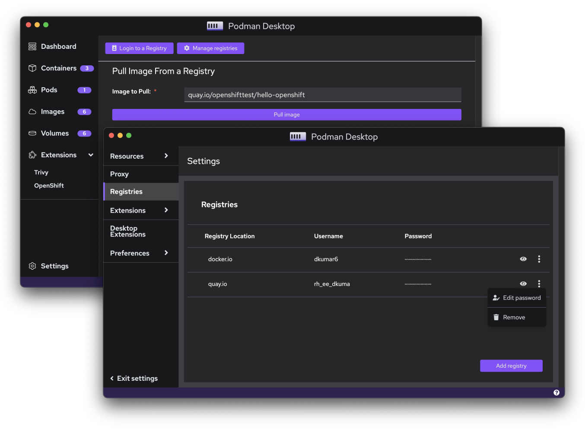
Task: Click Podman Desktop logo in front window title
Action: point(298,137)
